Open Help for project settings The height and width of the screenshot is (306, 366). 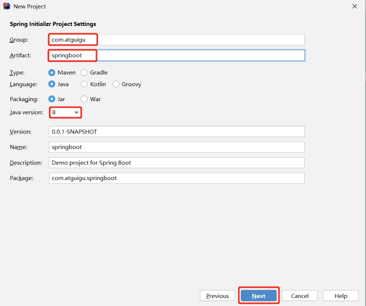pyautogui.click(x=341, y=296)
